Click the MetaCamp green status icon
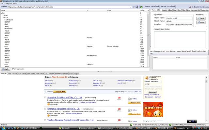Image resolution: width=209 pixels, height=130 pixels. click(131, 125)
